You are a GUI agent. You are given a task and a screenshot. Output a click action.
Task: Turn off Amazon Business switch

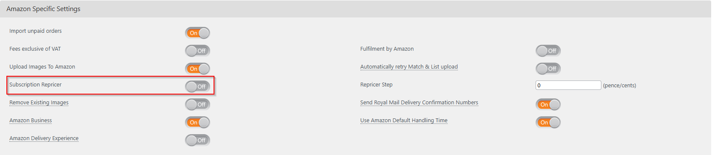tap(197, 122)
